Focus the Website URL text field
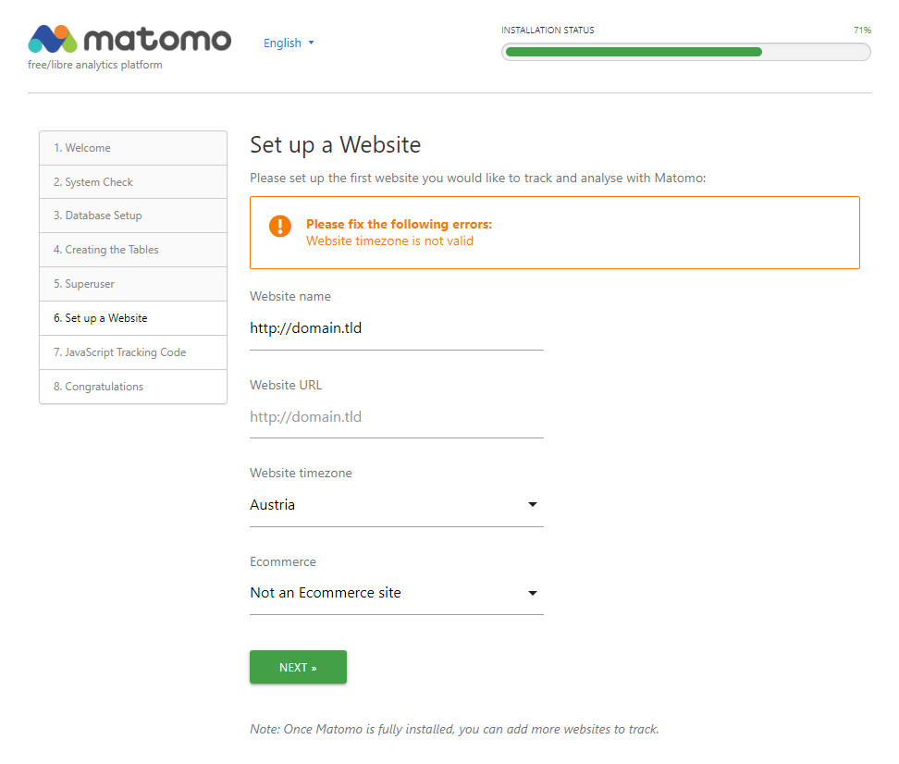The width and height of the screenshot is (899, 764). [x=396, y=417]
